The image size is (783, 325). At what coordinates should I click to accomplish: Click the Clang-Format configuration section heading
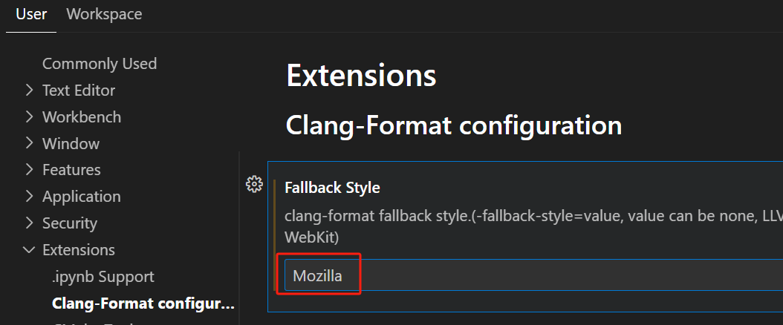[x=454, y=125]
